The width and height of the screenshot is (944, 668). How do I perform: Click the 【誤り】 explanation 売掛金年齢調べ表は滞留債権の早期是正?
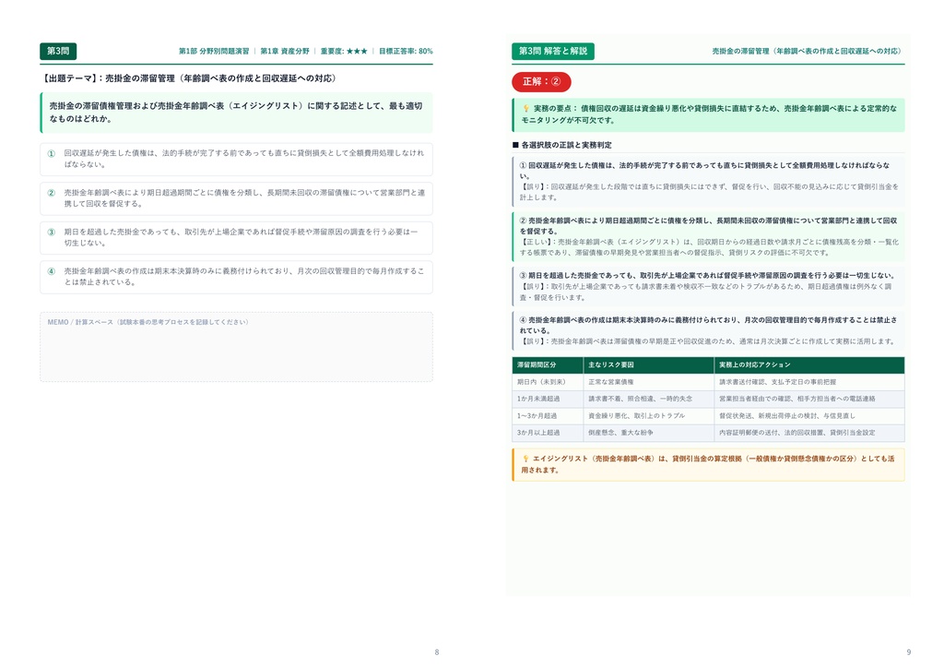click(x=707, y=341)
